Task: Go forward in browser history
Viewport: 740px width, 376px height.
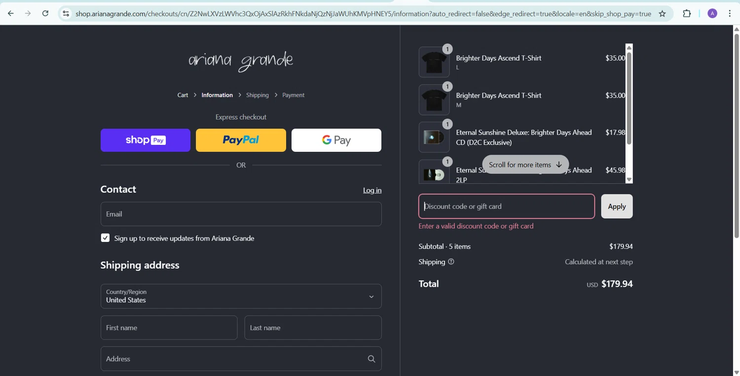Action: tap(28, 13)
